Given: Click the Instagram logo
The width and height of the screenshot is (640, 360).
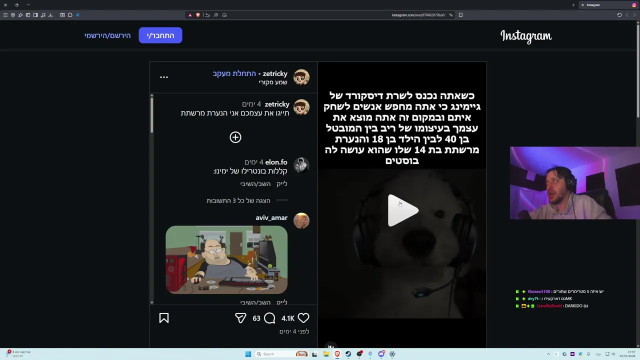Looking at the screenshot, I should 526,36.
